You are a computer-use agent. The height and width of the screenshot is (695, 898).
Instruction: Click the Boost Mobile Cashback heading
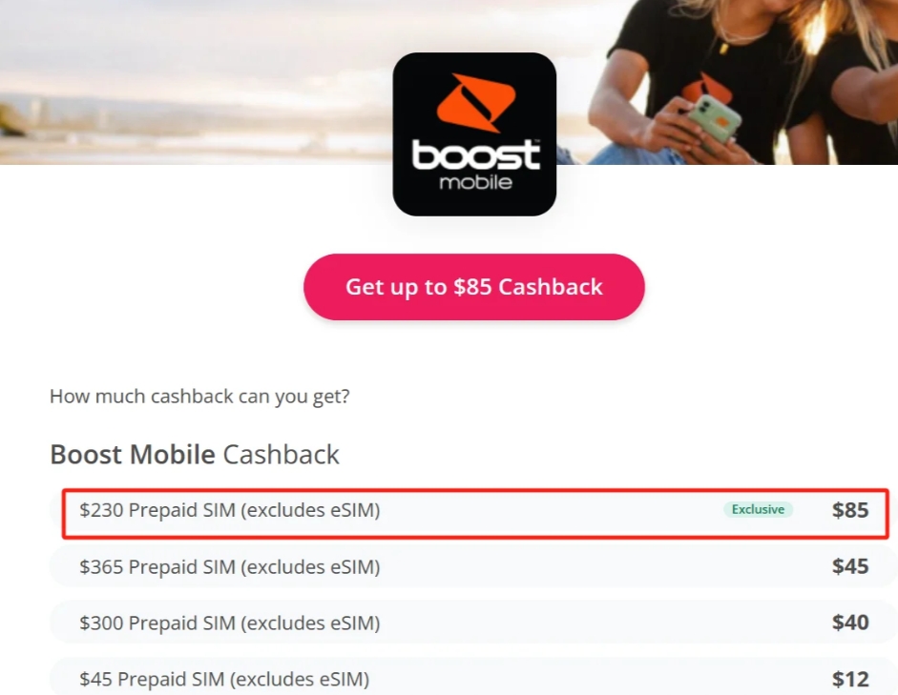point(195,455)
